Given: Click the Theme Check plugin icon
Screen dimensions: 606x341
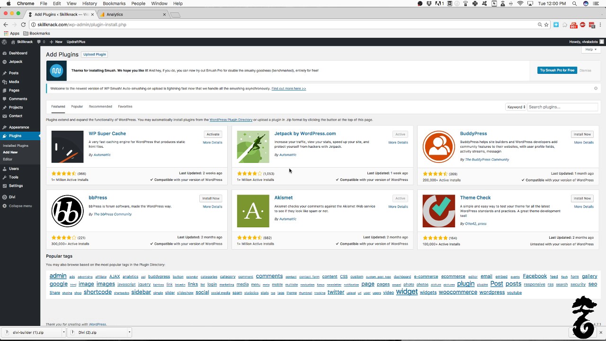Looking at the screenshot, I should [x=438, y=211].
